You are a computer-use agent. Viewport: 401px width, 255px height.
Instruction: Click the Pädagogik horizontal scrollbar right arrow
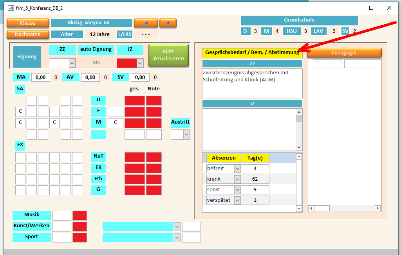coord(378,208)
